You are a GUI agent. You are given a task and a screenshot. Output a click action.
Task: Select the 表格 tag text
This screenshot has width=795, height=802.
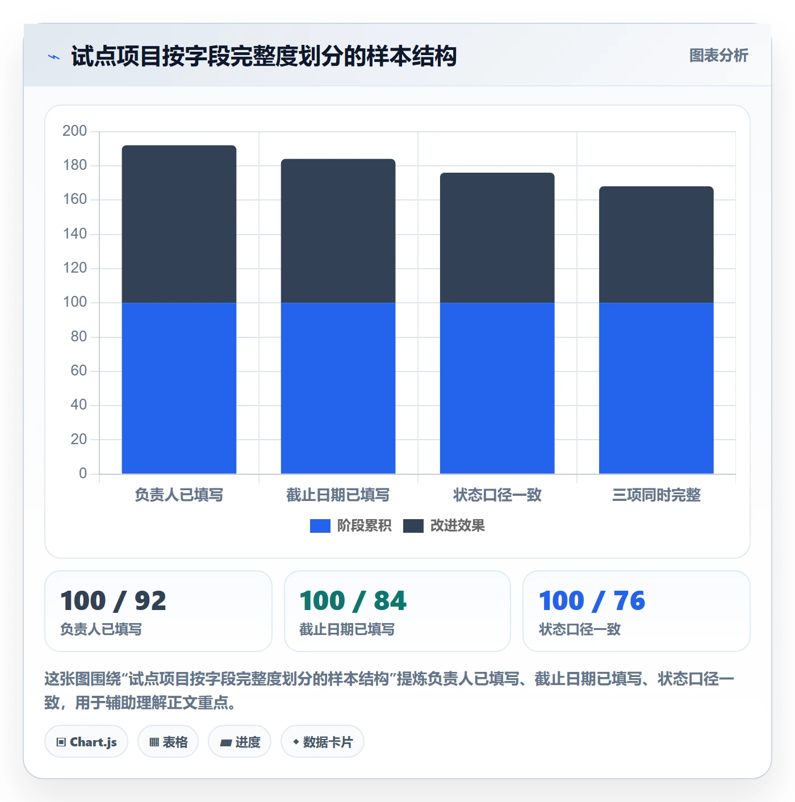click(175, 742)
